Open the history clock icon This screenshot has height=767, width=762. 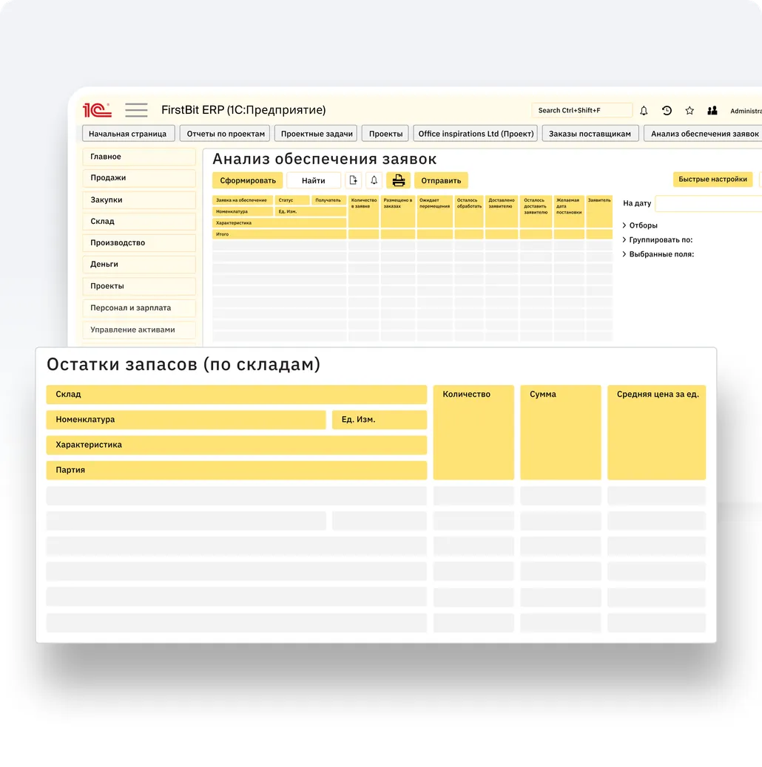coord(667,111)
